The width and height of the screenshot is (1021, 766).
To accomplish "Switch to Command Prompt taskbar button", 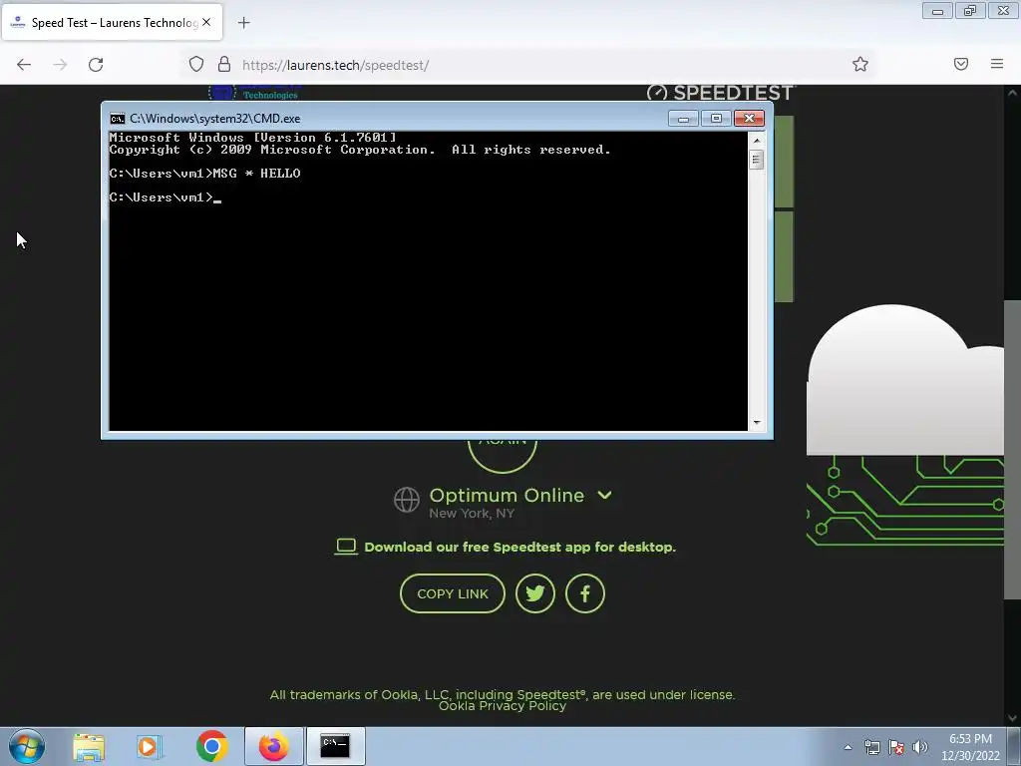I will (335, 746).
